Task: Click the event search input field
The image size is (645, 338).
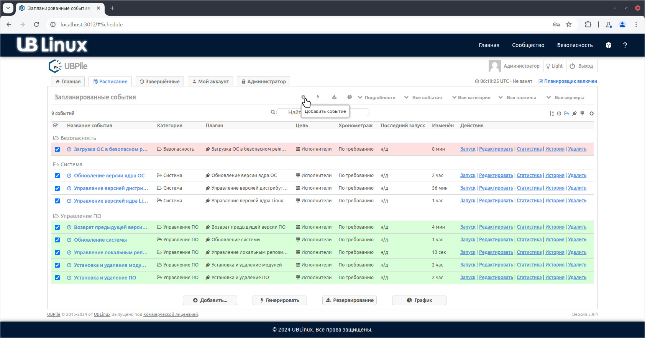Action: click(323, 112)
